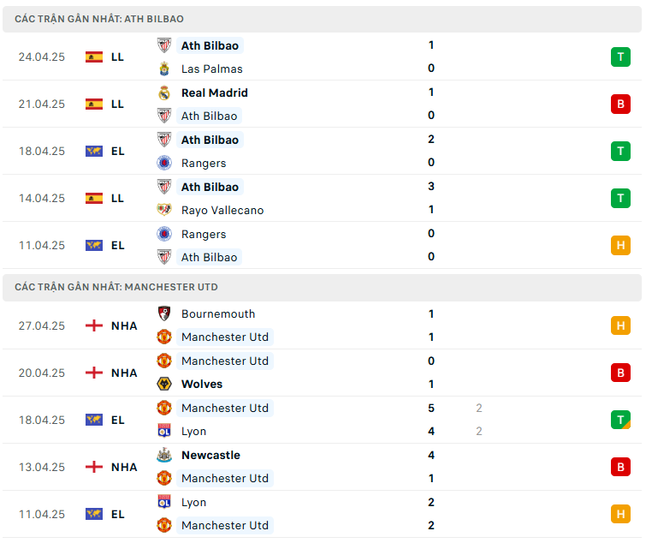Click the Real Madrid club crest icon
Image resolution: width=646 pixels, height=549 pixels.
[164, 92]
